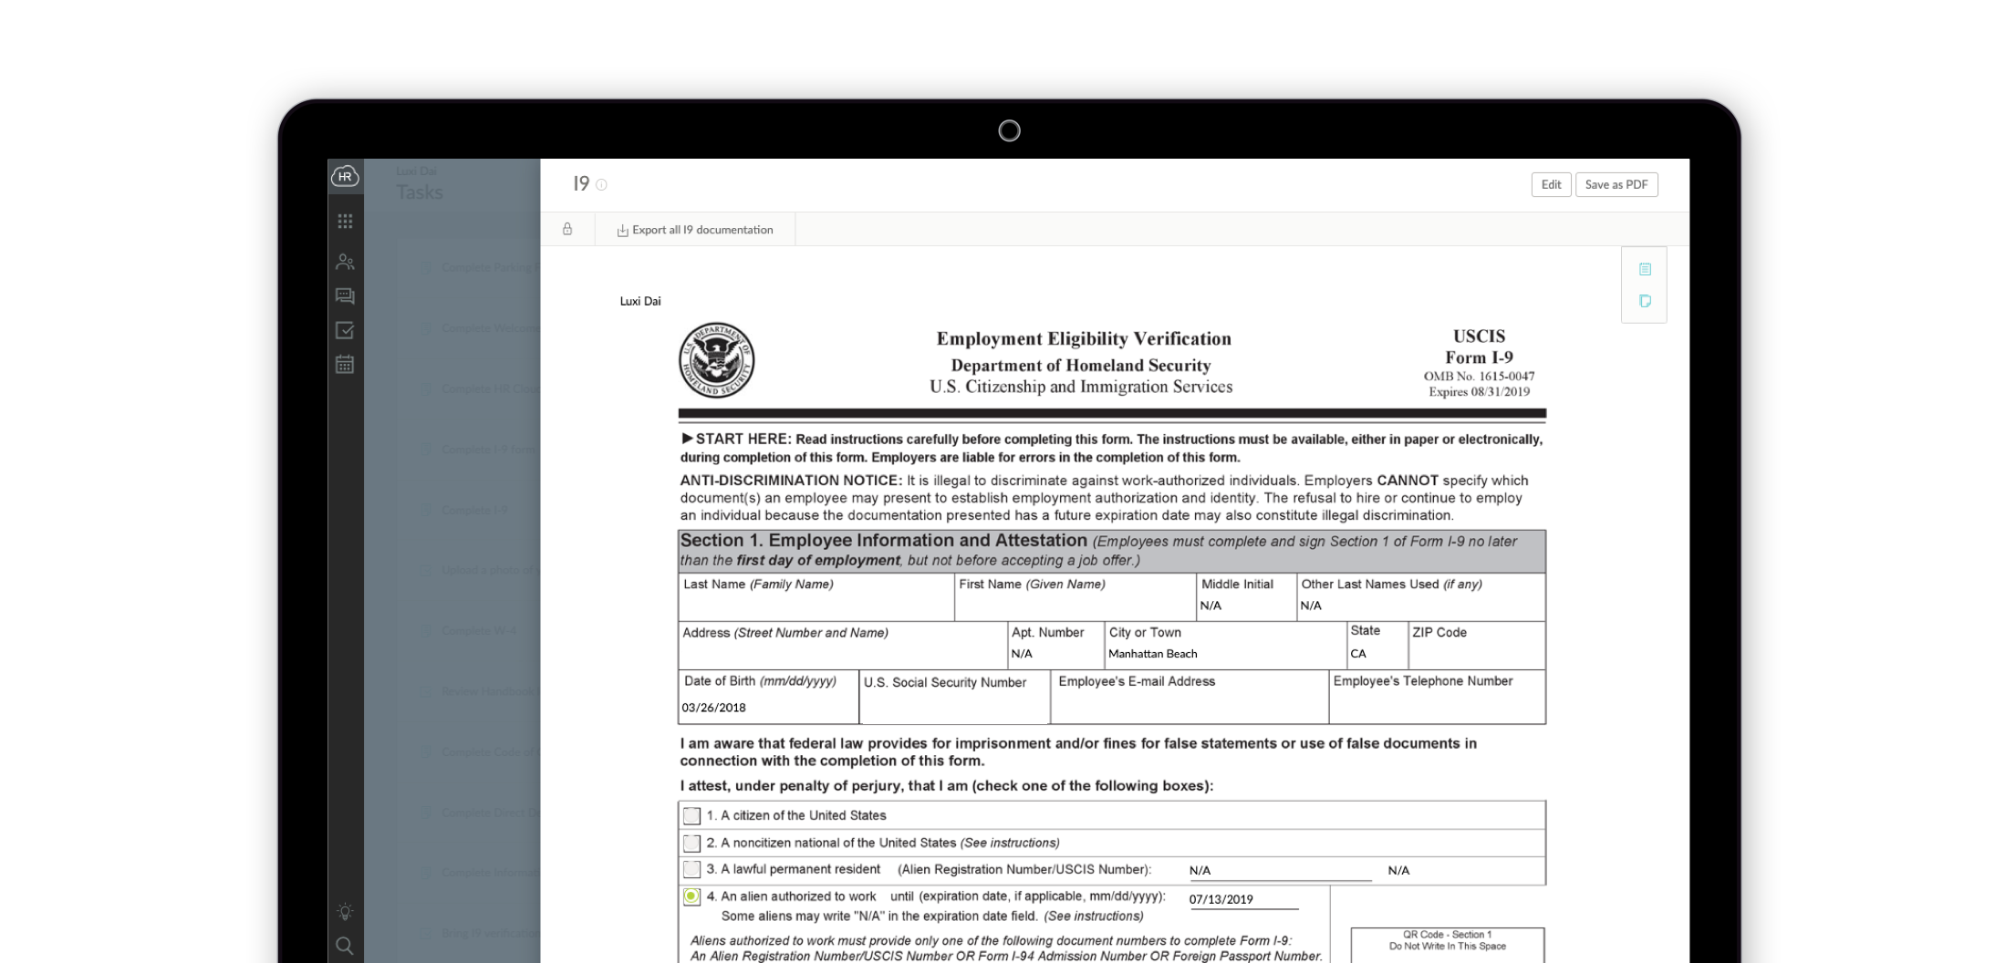Click the HR Cloud logo icon
This screenshot has height=963, width=2016.
pos(345,177)
